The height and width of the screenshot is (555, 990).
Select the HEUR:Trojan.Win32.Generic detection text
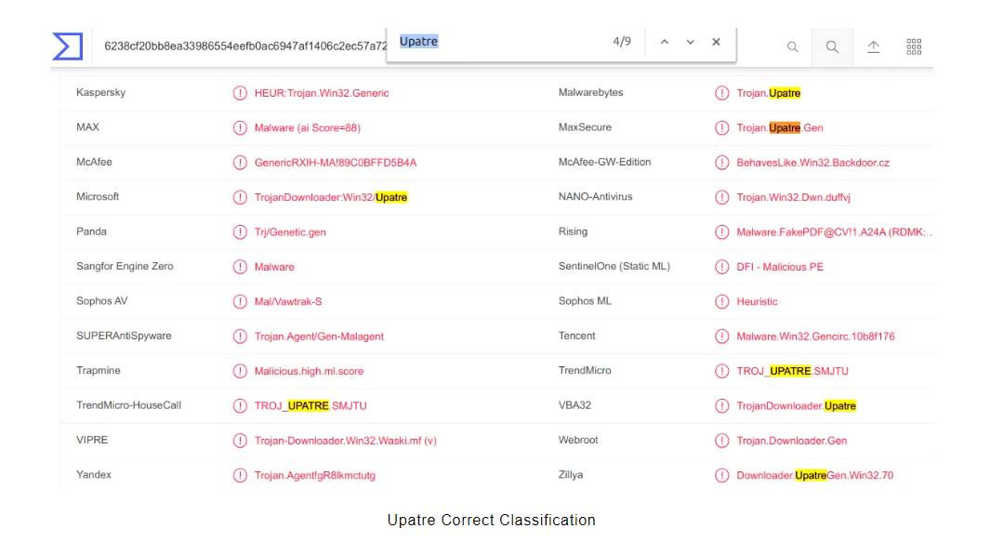[x=322, y=93]
